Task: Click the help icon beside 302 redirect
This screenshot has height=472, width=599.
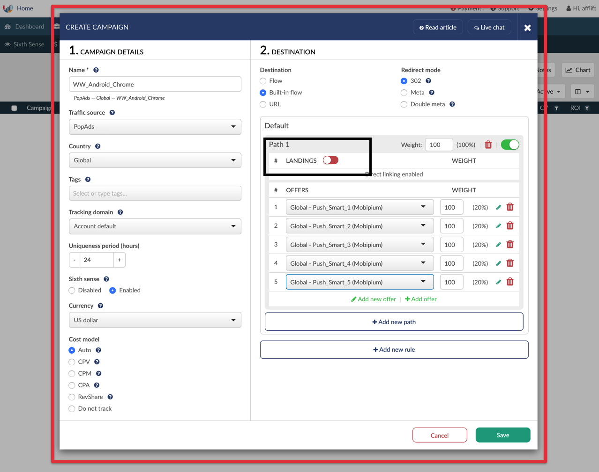Action: click(428, 81)
